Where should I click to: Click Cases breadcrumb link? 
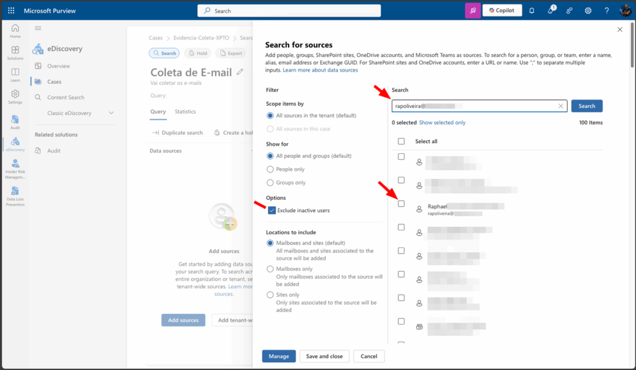[x=155, y=38]
